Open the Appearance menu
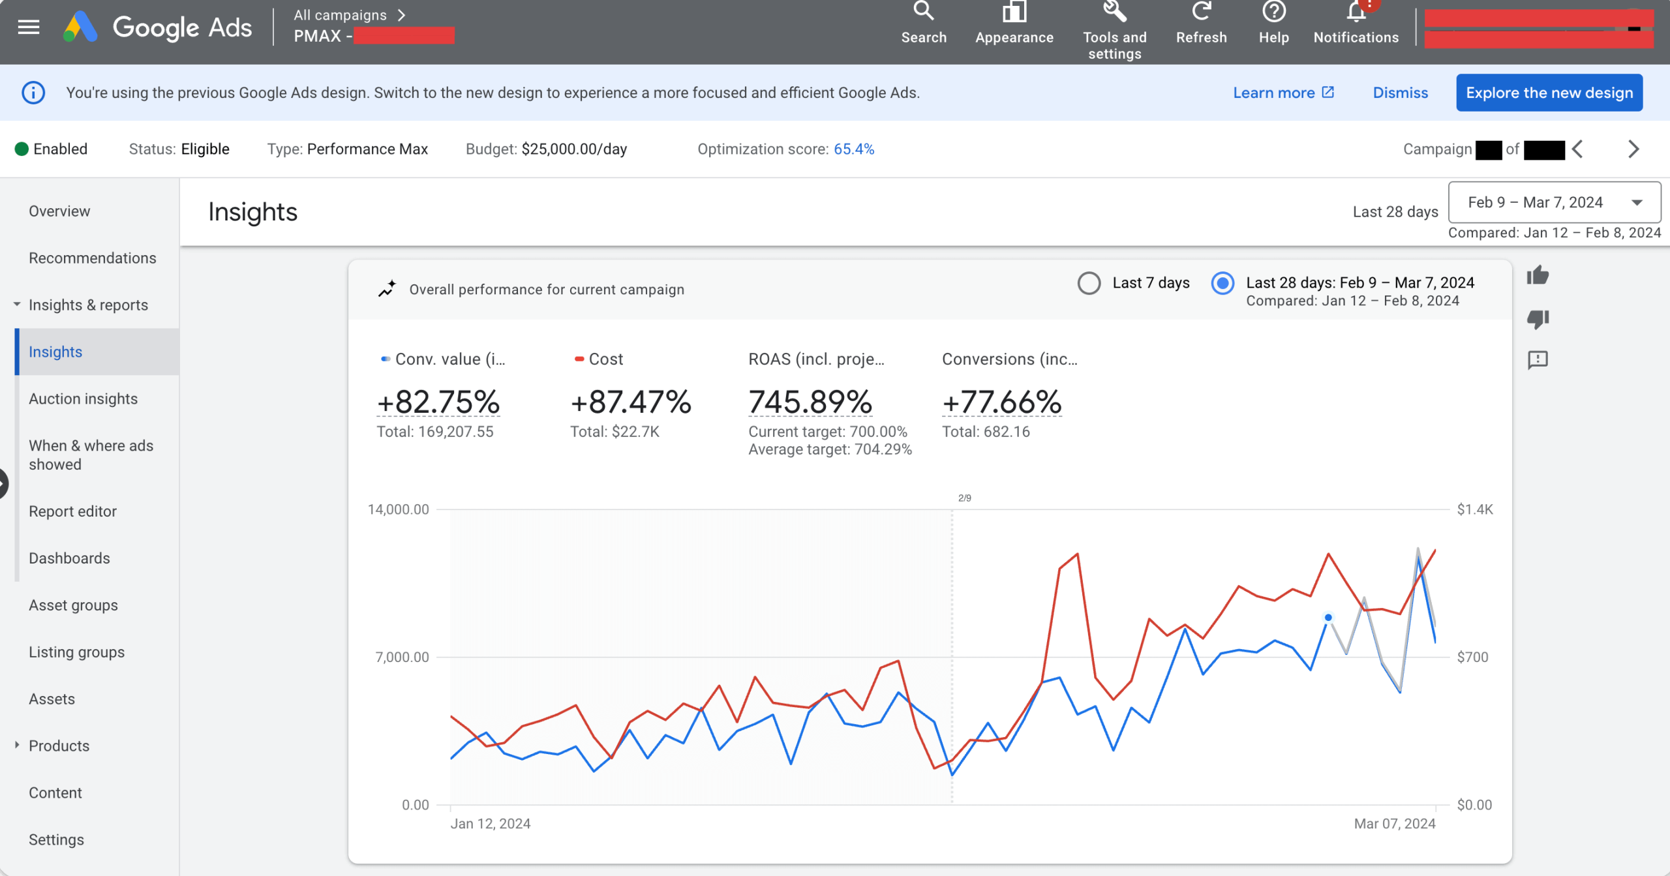 point(1014,23)
